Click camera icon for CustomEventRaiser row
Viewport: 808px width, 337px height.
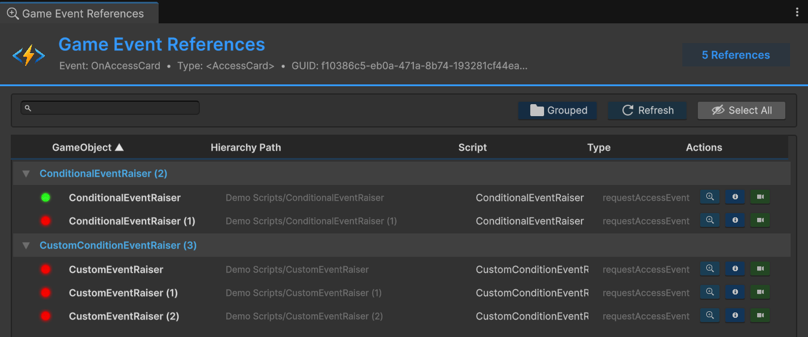(760, 269)
